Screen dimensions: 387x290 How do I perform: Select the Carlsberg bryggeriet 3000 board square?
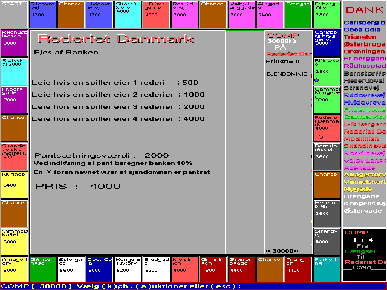pos(327,43)
